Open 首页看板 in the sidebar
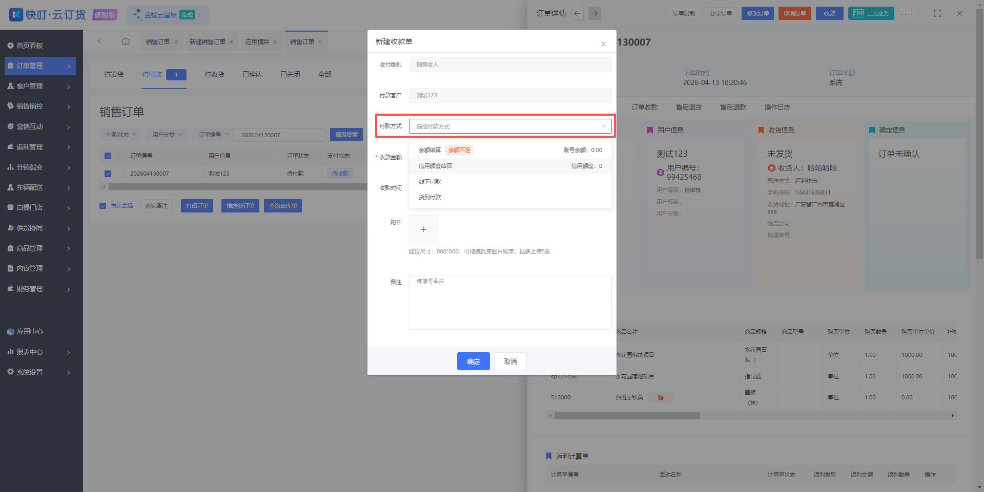 [x=29, y=46]
